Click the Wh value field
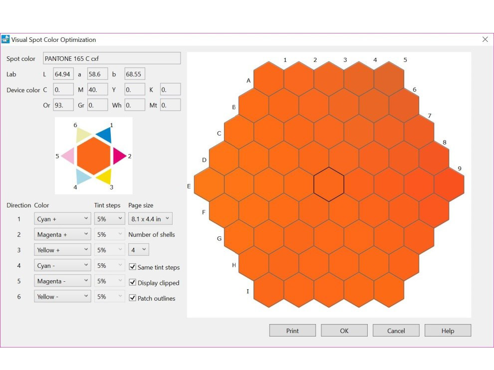 [135, 105]
